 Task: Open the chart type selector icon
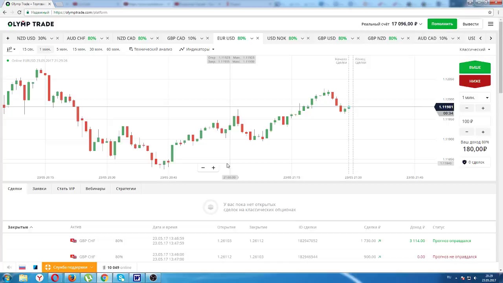point(11,49)
